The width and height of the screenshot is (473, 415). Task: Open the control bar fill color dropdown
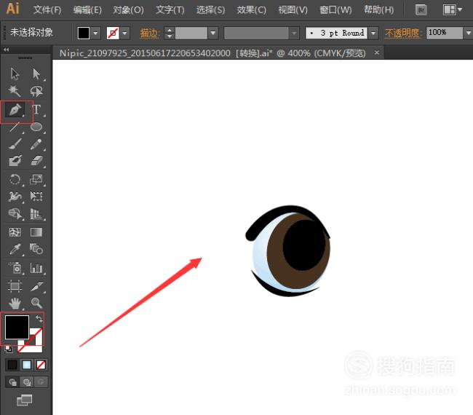click(95, 33)
